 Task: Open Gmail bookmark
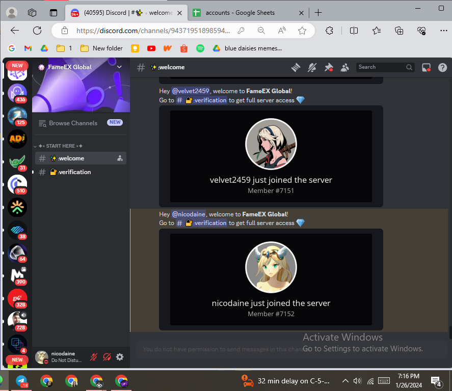tap(28, 48)
